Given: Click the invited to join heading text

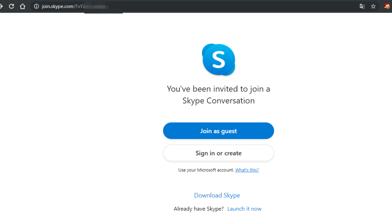Looking at the screenshot, I should [219, 95].
